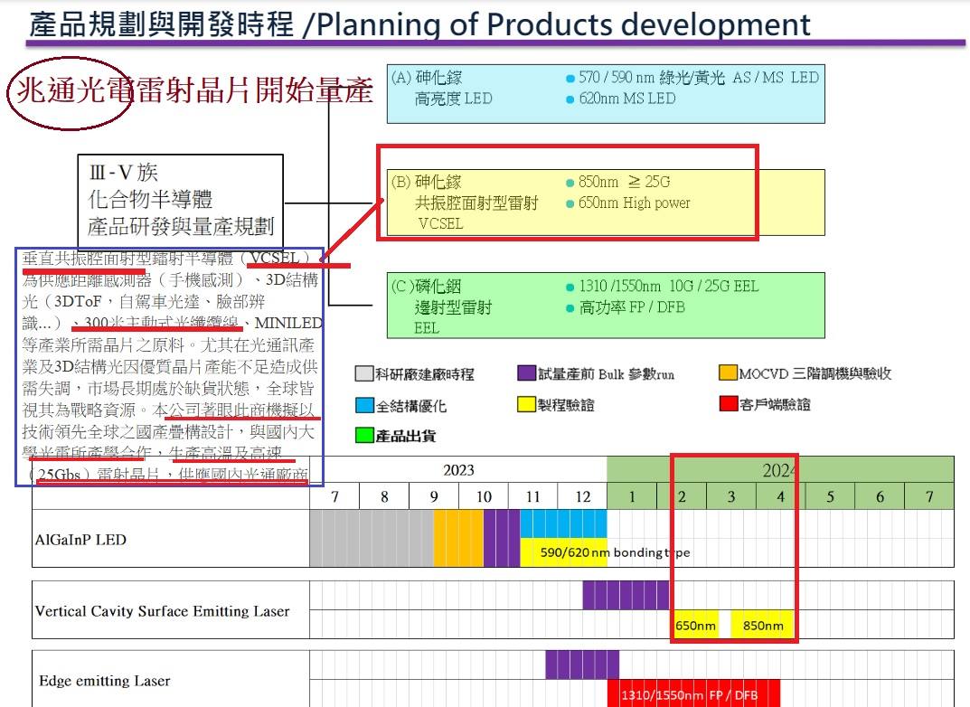Click the red 客戶端驗證 legend swatch
The width and height of the screenshot is (970, 707).
(728, 404)
